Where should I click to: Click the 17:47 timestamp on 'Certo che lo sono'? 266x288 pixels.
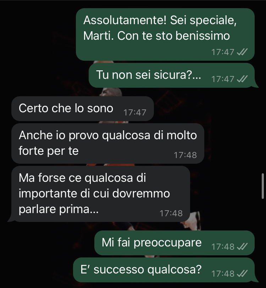pyautogui.click(x=135, y=113)
